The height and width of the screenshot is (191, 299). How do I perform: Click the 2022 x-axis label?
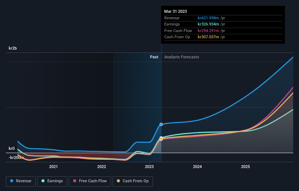click(102, 167)
